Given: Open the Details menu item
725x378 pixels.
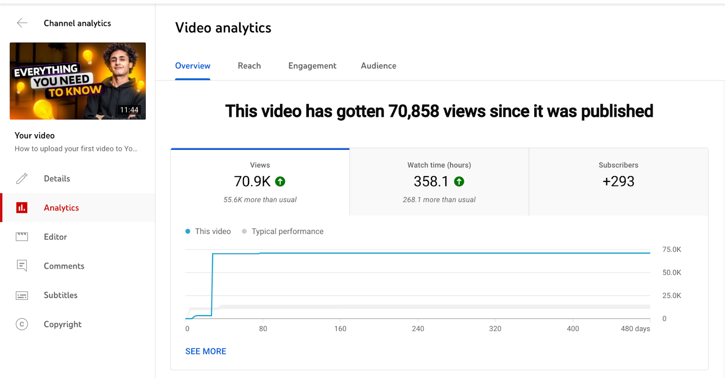Looking at the screenshot, I should 78,178.
